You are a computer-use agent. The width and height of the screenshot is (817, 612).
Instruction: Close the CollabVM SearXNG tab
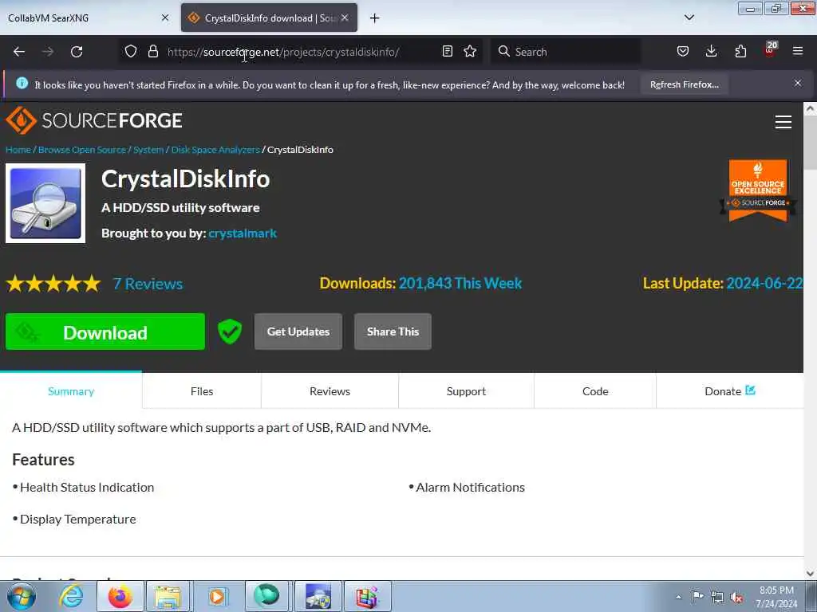coord(165,18)
